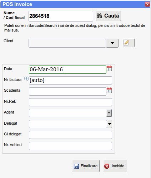Click the CI delegat input field
Viewport: 151px width, 178px height.
[70, 135]
